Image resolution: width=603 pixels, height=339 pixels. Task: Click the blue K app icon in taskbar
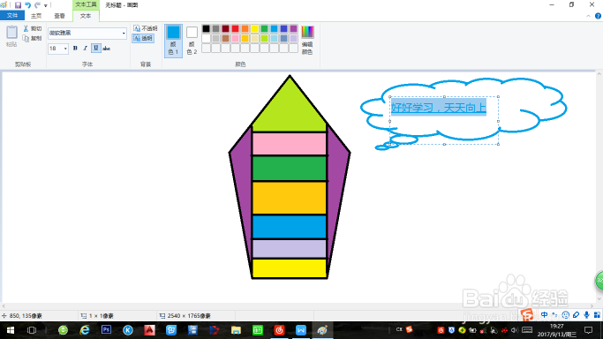(128, 330)
